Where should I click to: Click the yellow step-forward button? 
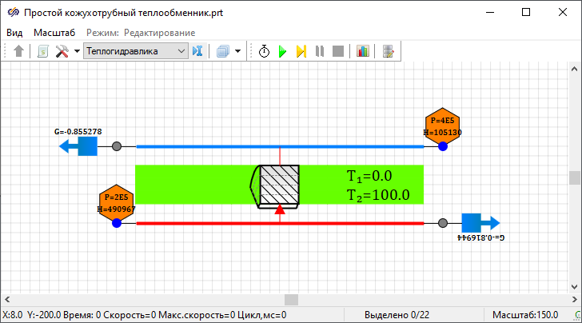click(301, 51)
